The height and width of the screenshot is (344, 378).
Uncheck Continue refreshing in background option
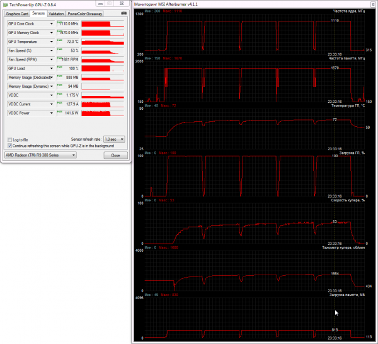9,146
